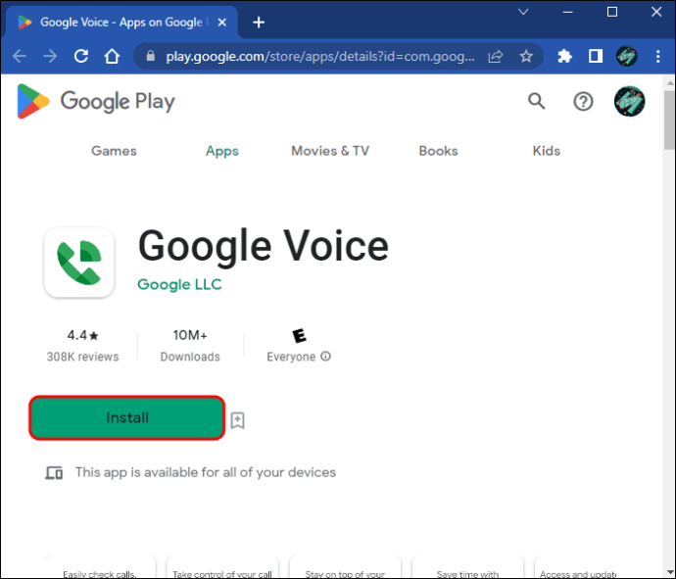Click the scrollbar down arrow
Image resolution: width=676 pixels, height=579 pixels.
(669, 573)
